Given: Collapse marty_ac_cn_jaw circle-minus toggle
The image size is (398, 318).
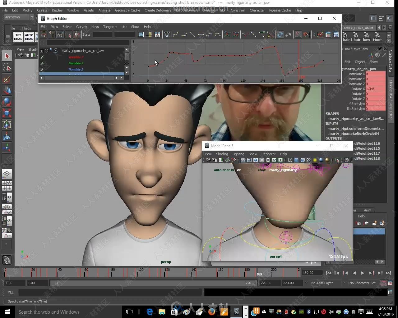Looking at the screenshot, I should [x=46, y=51].
